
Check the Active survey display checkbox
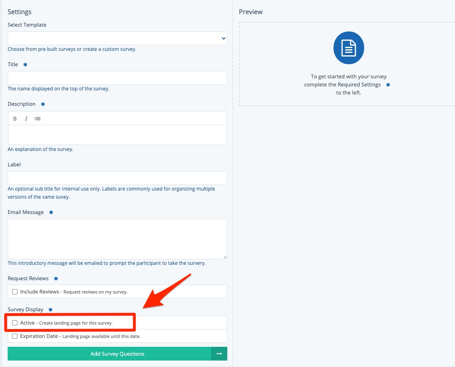click(15, 323)
